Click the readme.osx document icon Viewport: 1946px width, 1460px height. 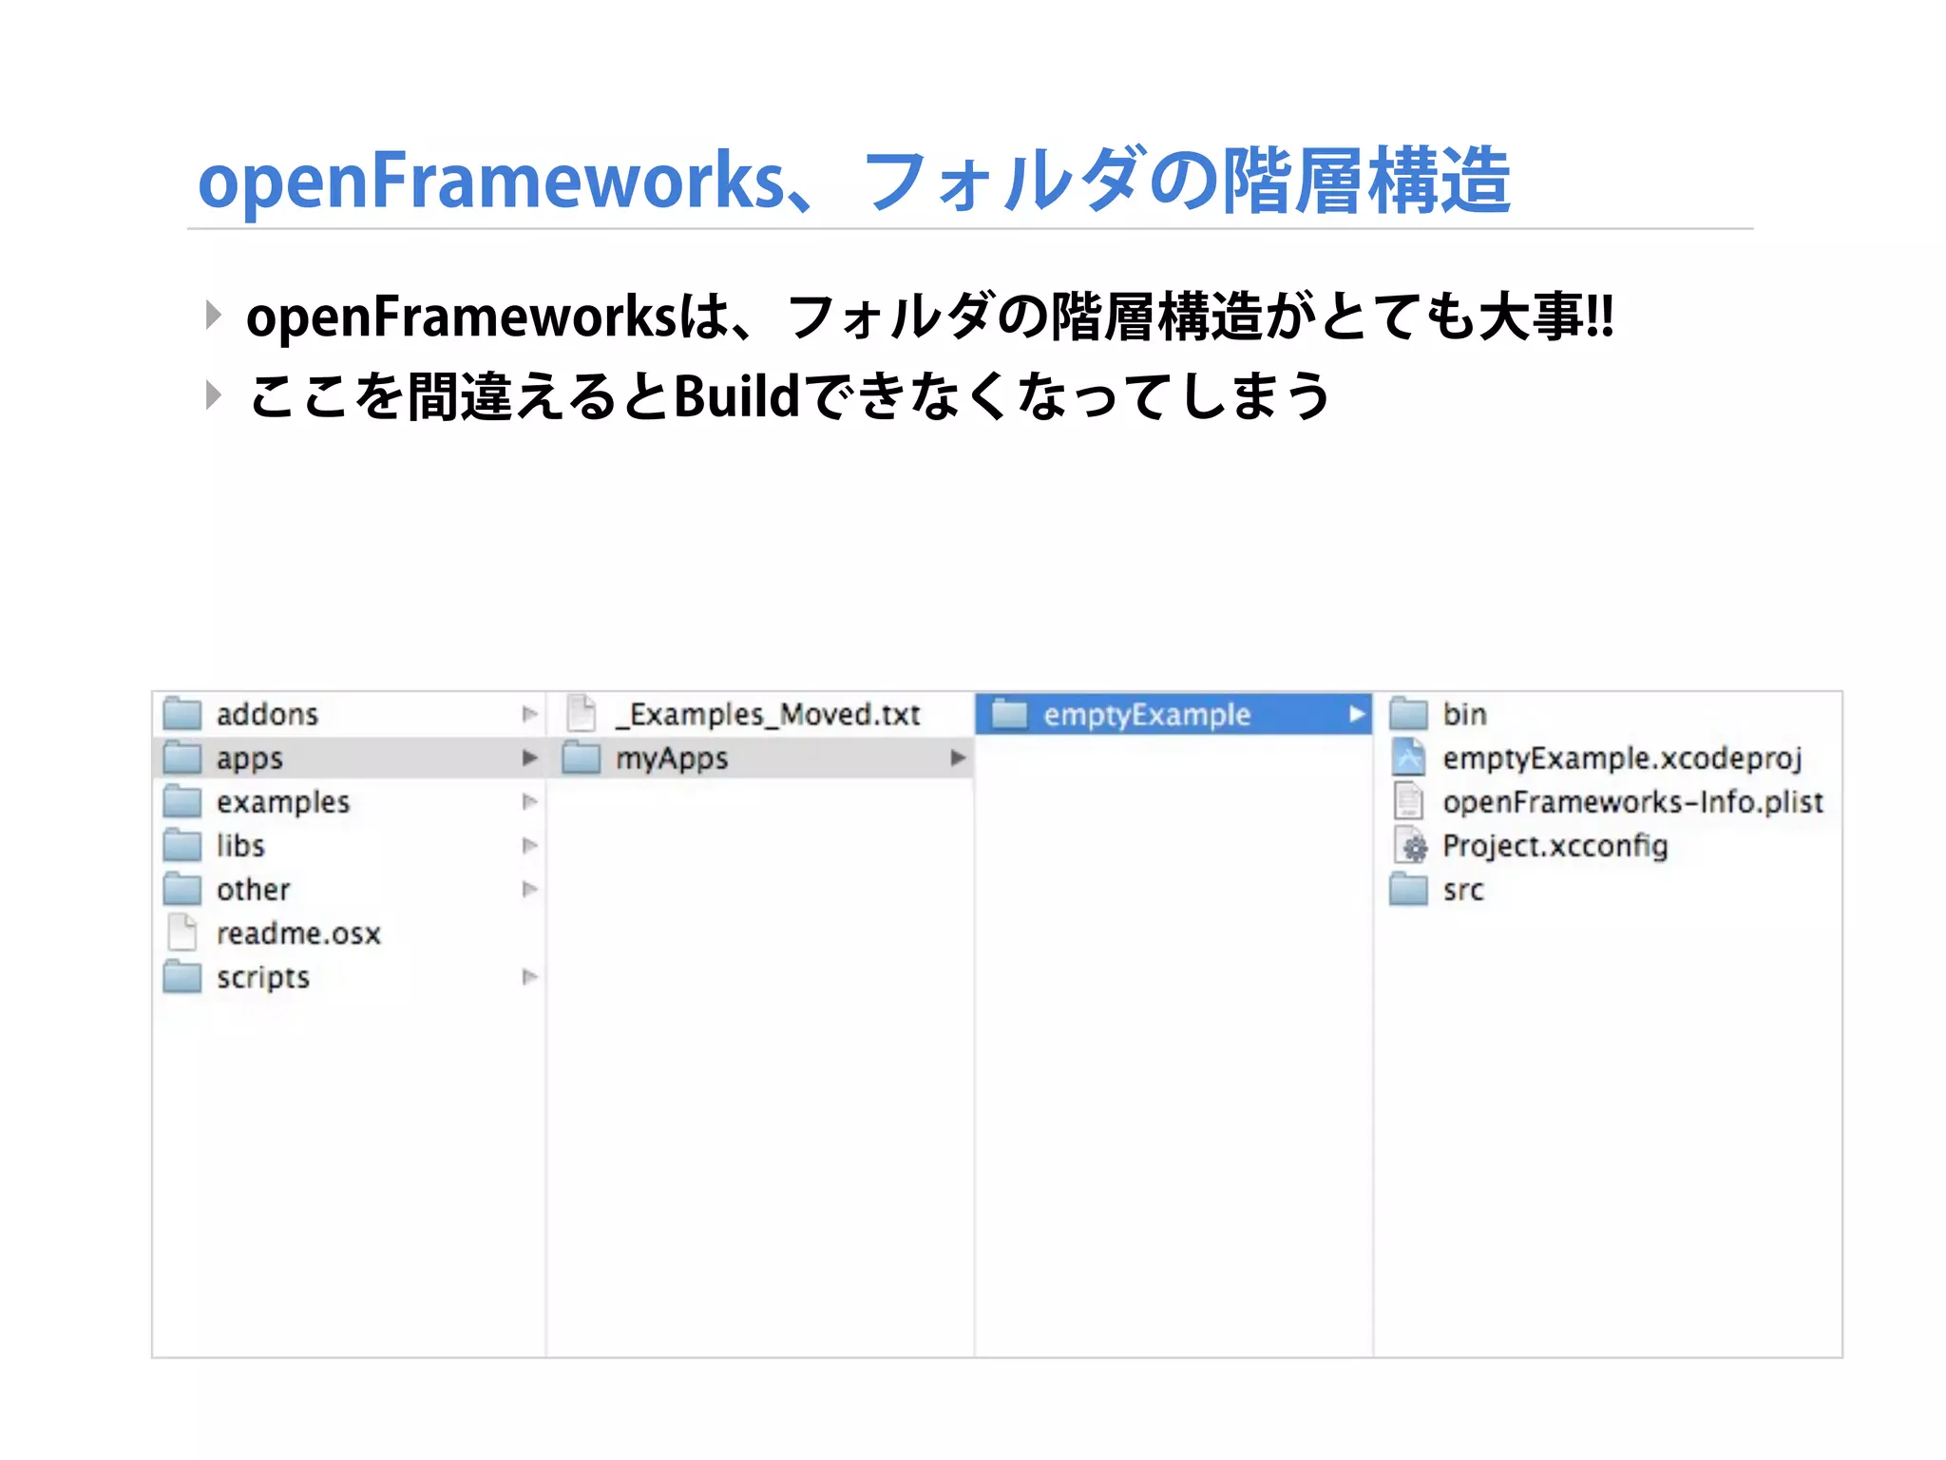182,932
